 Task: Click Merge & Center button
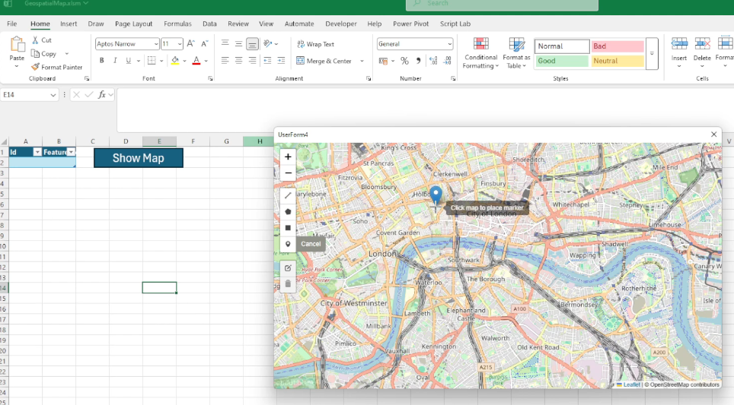pos(324,61)
